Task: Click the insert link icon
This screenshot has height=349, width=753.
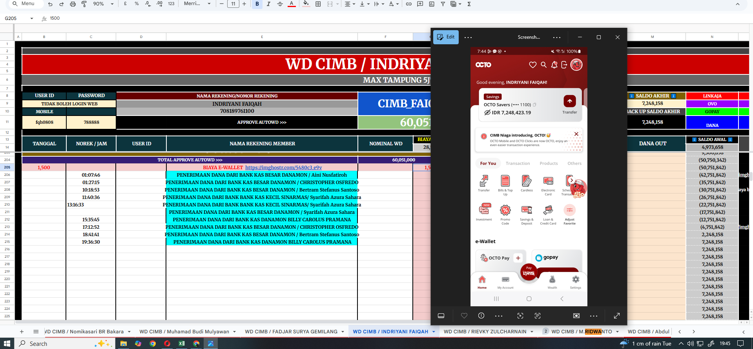Action: (x=408, y=4)
